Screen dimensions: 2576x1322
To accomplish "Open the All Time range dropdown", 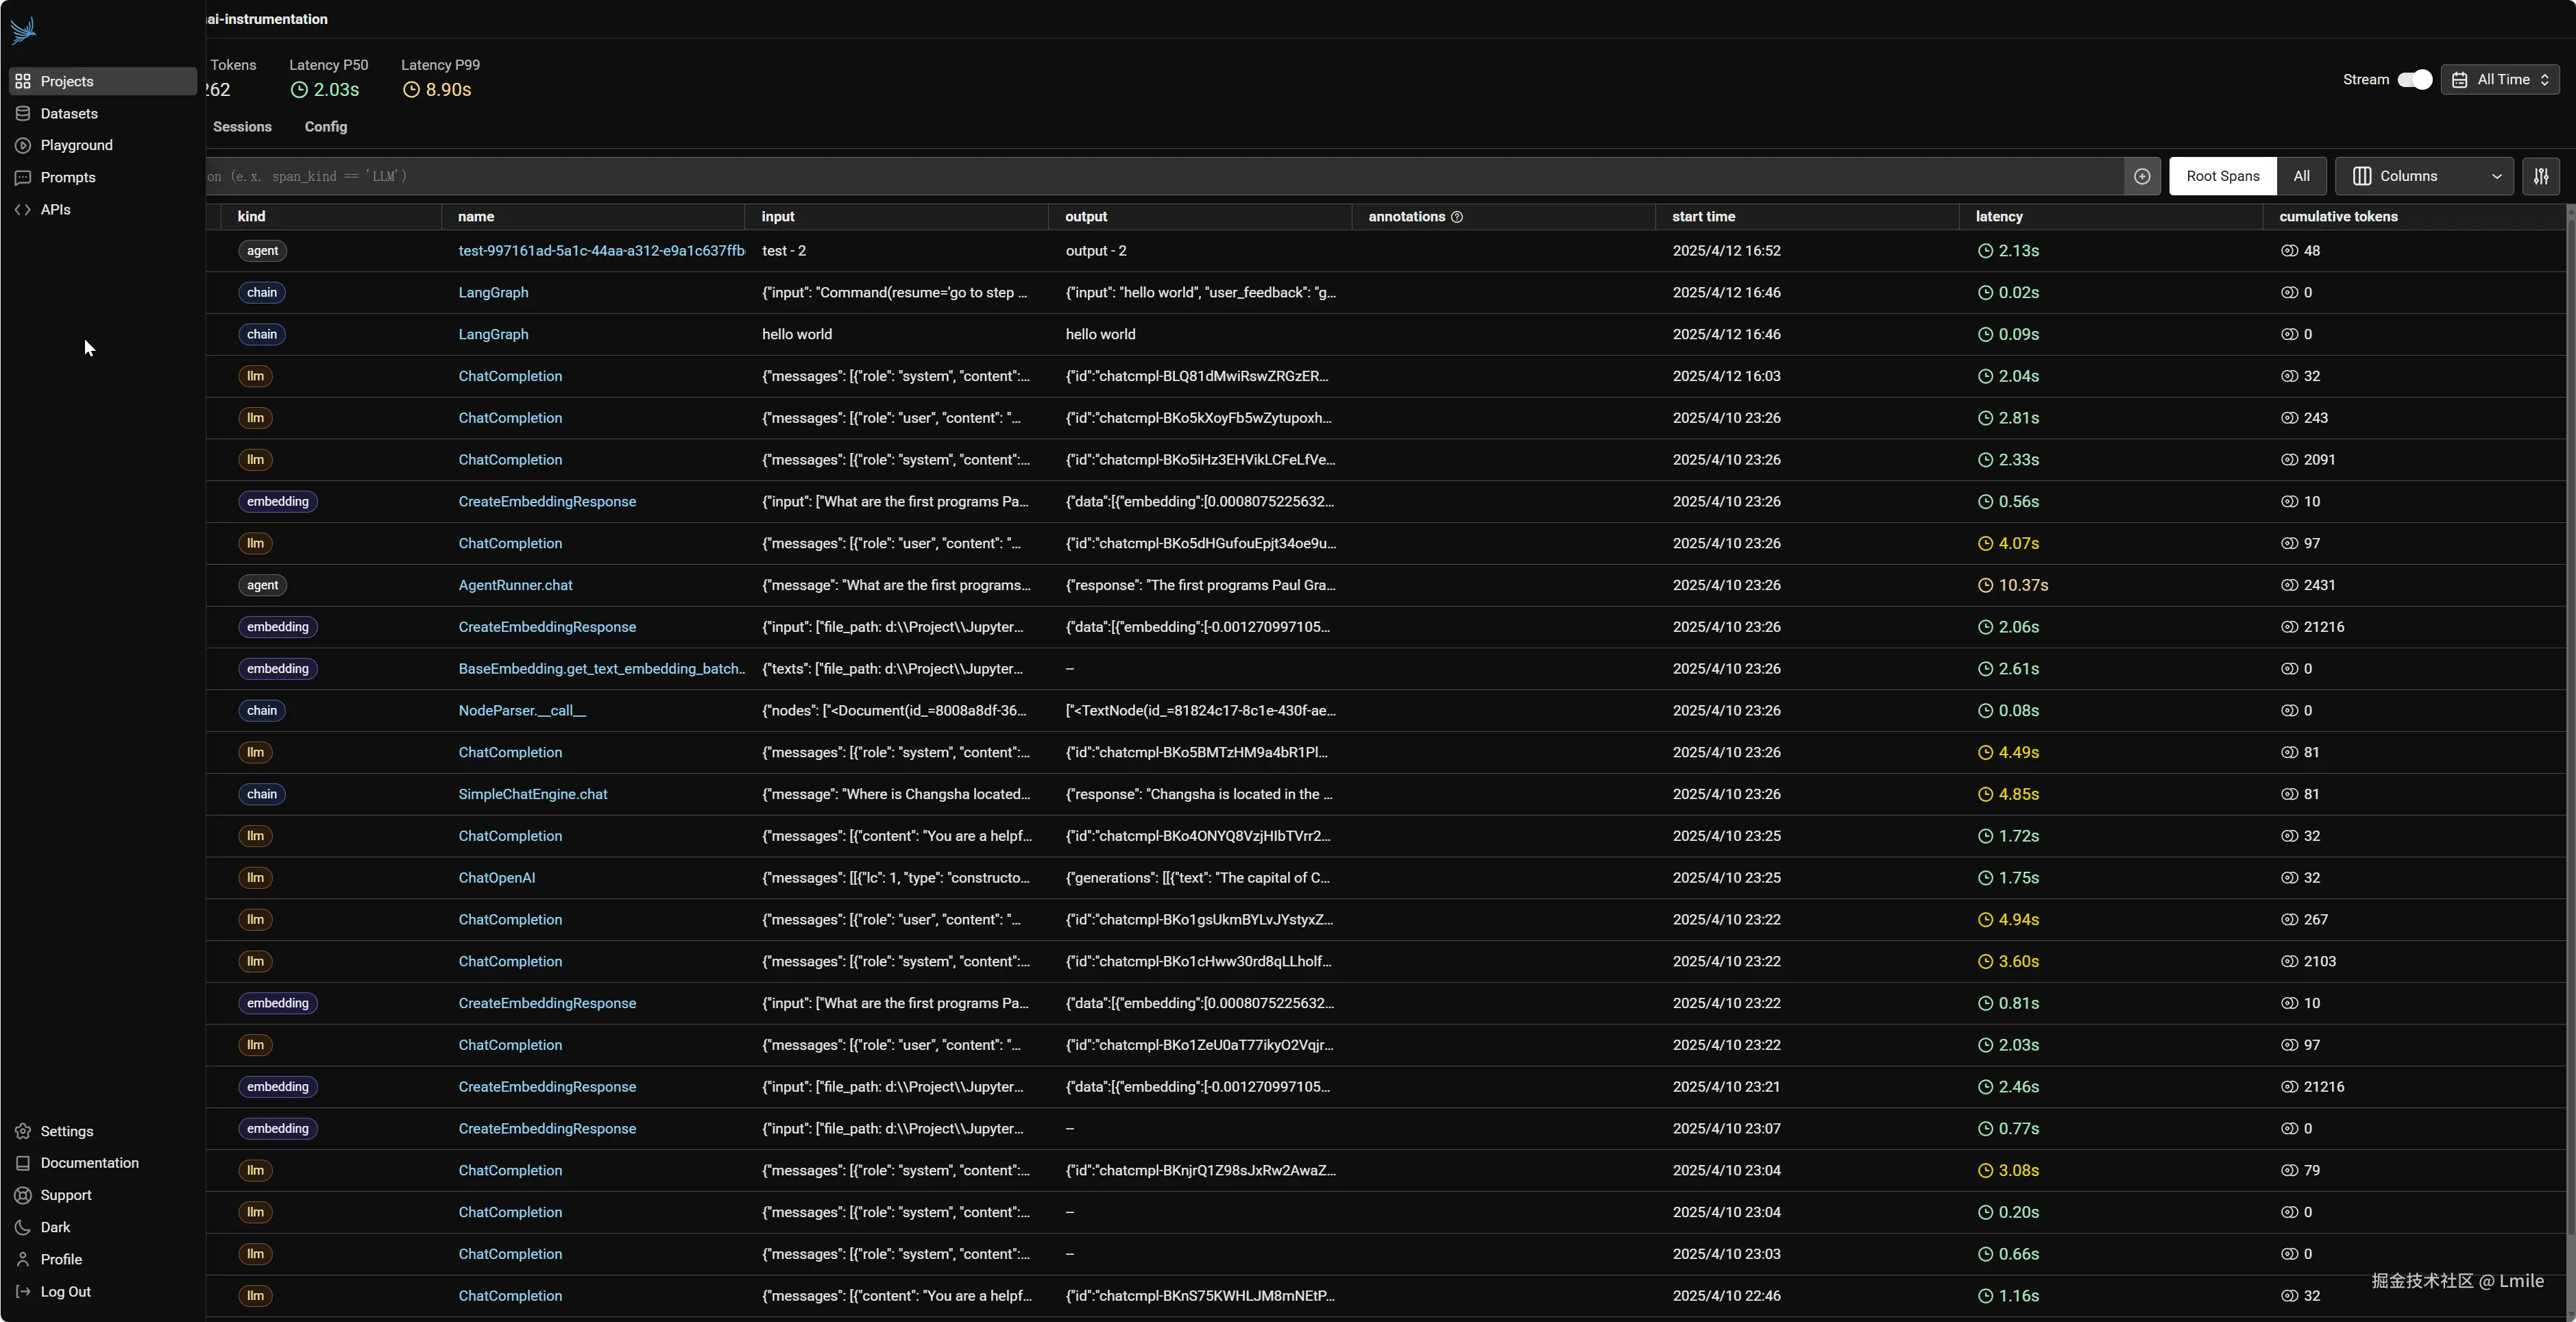I will tap(2500, 80).
